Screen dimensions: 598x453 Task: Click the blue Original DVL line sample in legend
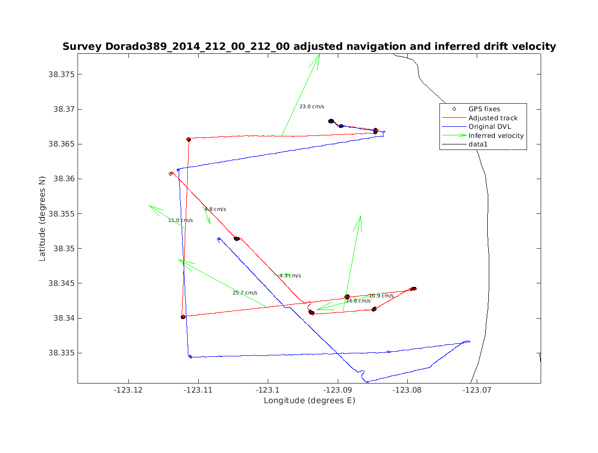point(454,127)
